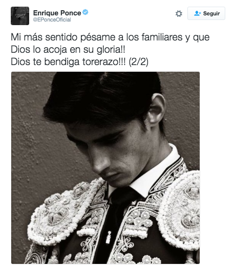Click the text 'Dios lo acoja en su gloria!!'
Viewport: 235px width, 268px height.
[68, 50]
